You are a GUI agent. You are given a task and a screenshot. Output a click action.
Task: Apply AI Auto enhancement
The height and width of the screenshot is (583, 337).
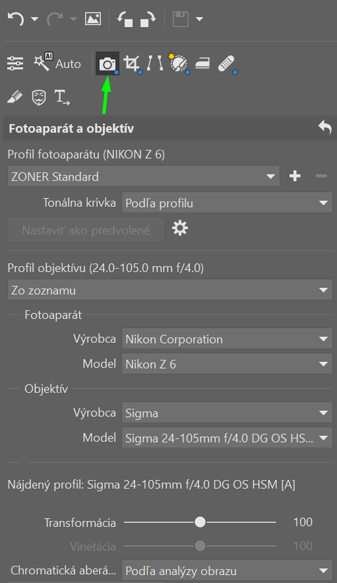point(57,63)
